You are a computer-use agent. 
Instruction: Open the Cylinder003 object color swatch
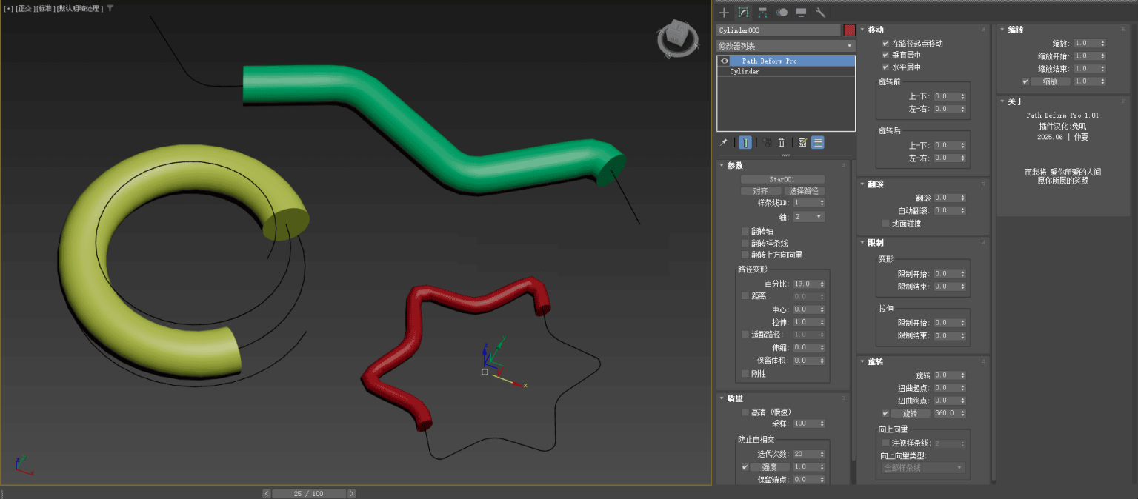click(x=849, y=30)
